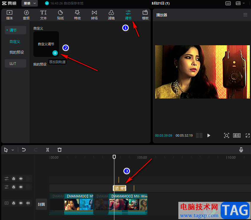Image resolution: width=251 pixels, height=220 pixels.
Task: Select 我的预设 in the sidebar
Action: pyautogui.click(x=16, y=52)
